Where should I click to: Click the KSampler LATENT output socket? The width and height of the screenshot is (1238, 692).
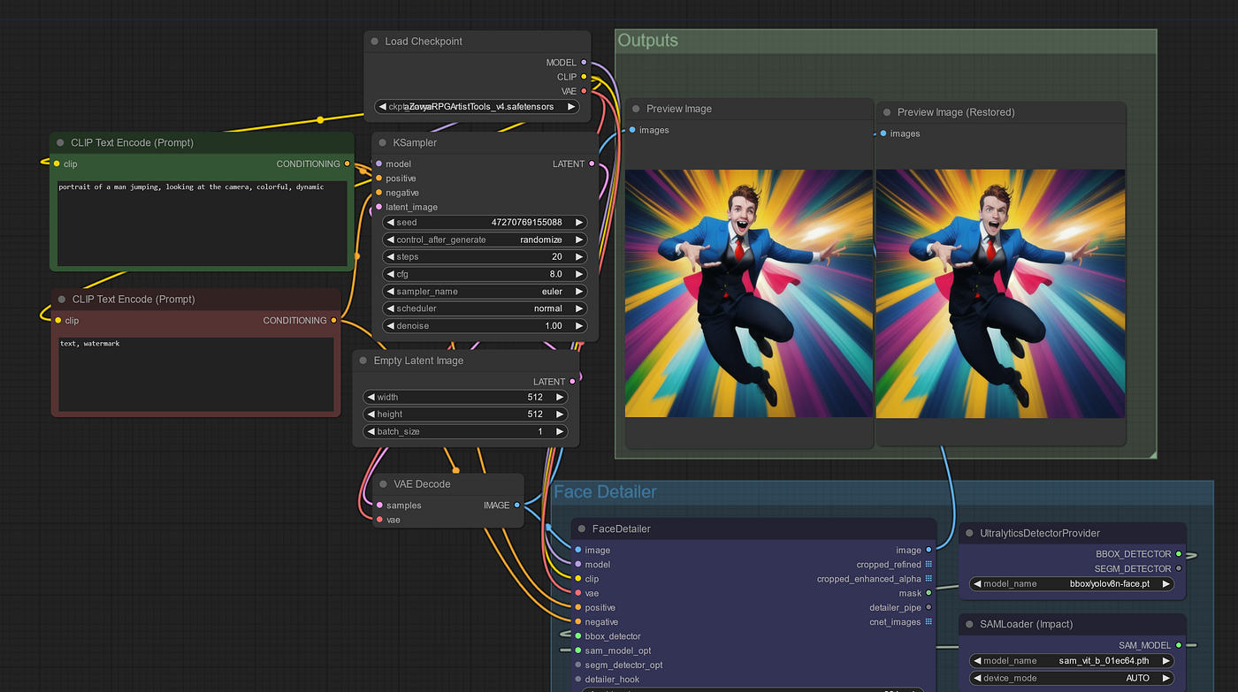point(592,163)
